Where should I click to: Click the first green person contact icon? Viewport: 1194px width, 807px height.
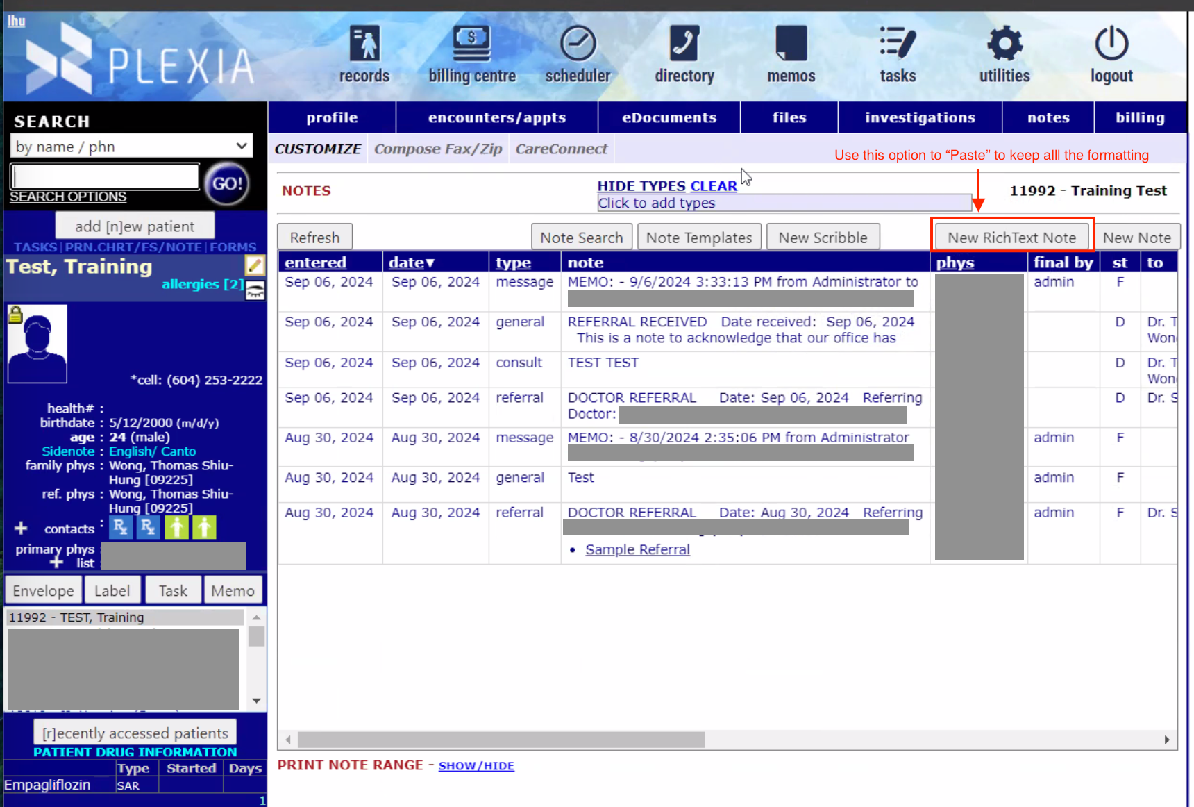click(176, 528)
